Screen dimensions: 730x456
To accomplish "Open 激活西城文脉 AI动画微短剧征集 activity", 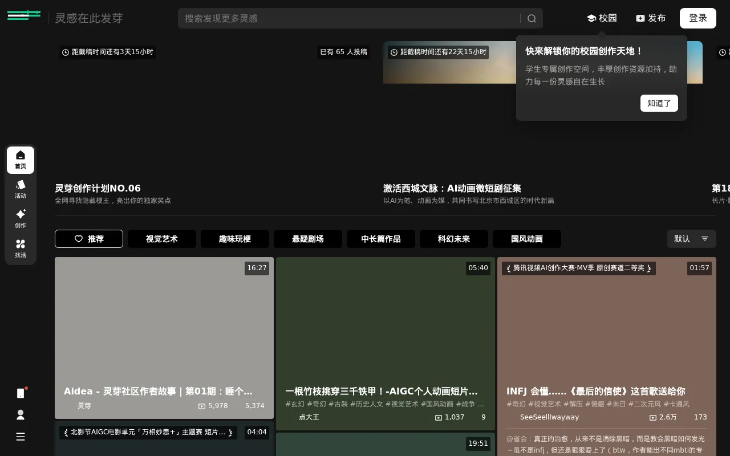I will (452, 188).
